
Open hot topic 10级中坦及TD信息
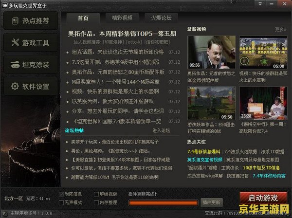click(261, 168)
